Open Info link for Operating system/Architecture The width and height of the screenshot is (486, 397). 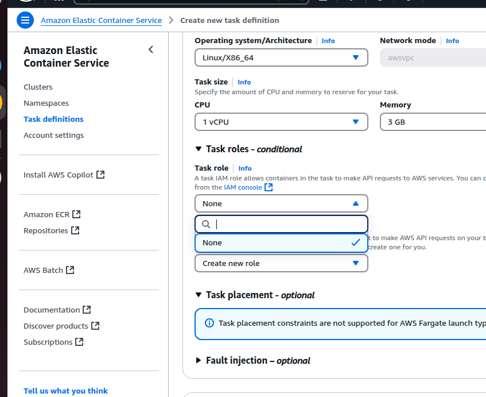click(x=328, y=41)
